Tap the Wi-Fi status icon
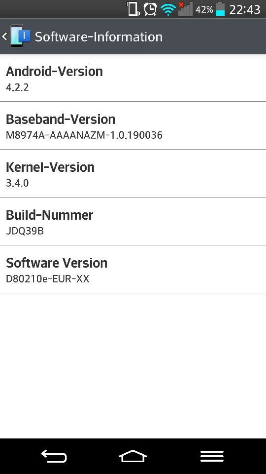Viewport: 266px width, 474px height. (x=168, y=10)
